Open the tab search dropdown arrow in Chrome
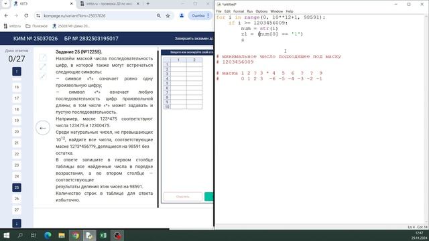Viewport: 429px width, 241px height. [x=5, y=4]
